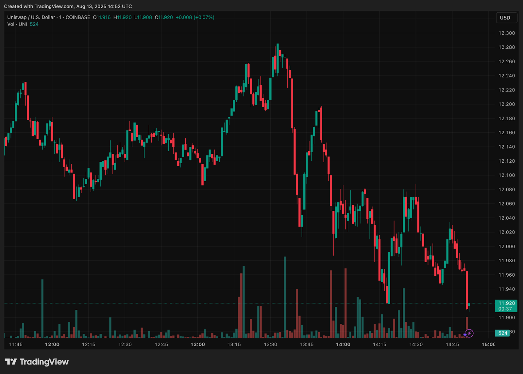Screen dimensions: 523x374
Task: Click the Vol · UNI indicator label
Action: (x=17, y=24)
